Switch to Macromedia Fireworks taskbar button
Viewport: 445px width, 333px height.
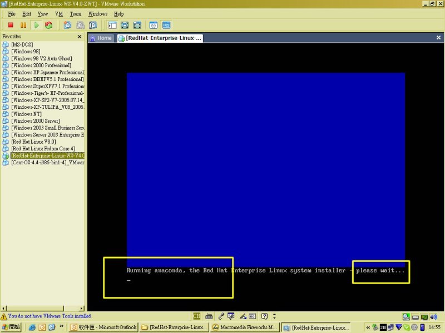coord(245,327)
